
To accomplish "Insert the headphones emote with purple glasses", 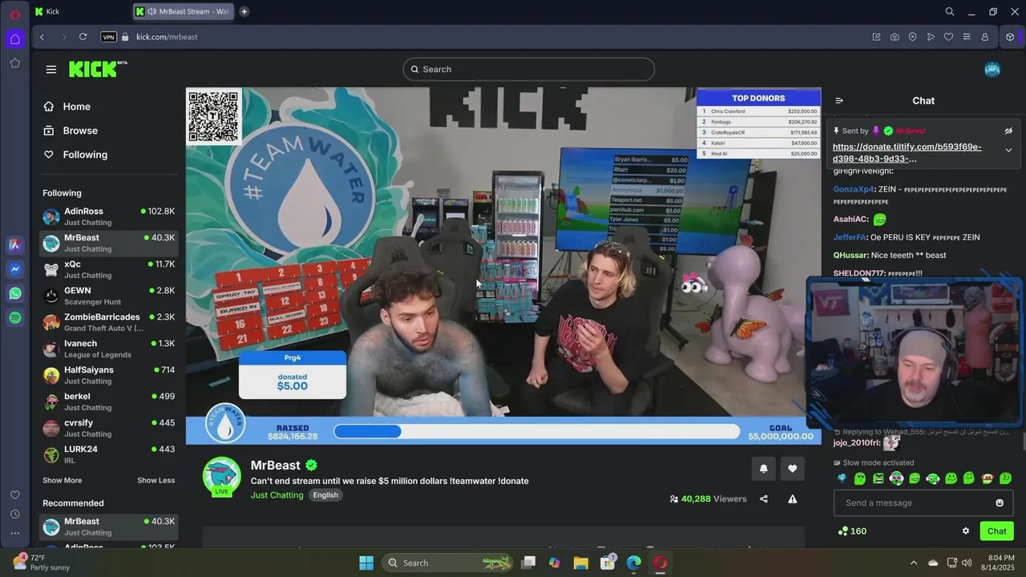I will click(x=896, y=478).
